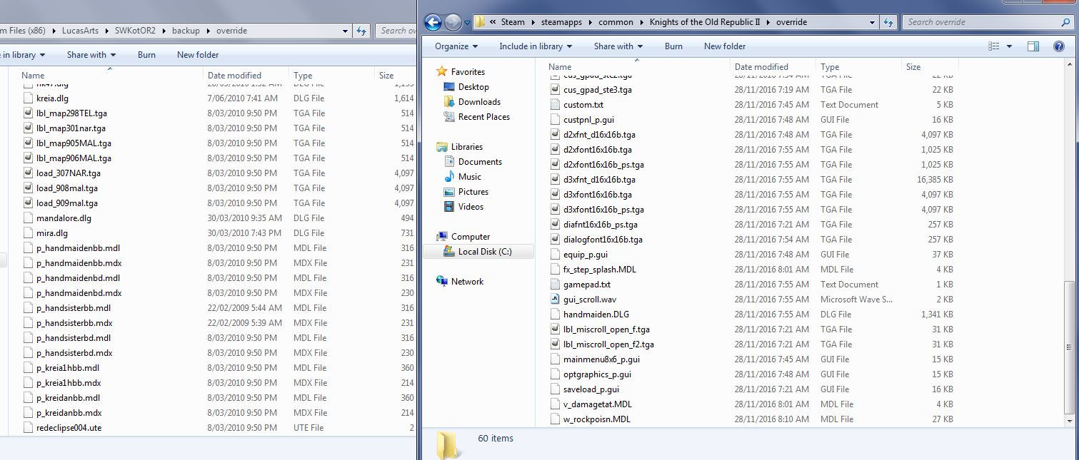The image size is (1079, 460).
Task: Open Music library
Action: (469, 177)
